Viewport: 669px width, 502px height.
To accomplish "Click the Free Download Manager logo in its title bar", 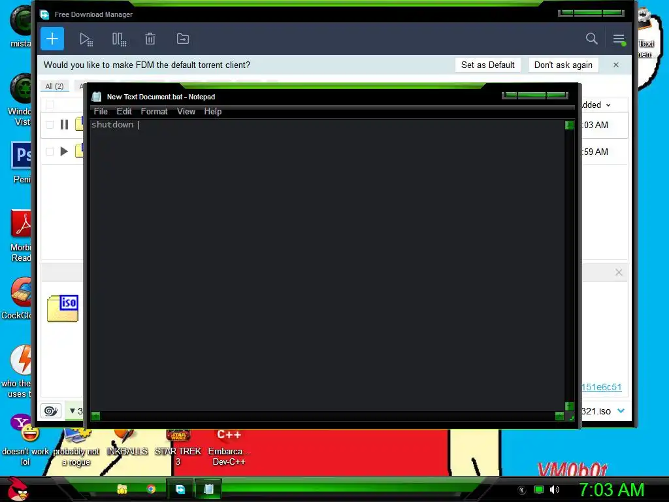I will click(x=45, y=15).
